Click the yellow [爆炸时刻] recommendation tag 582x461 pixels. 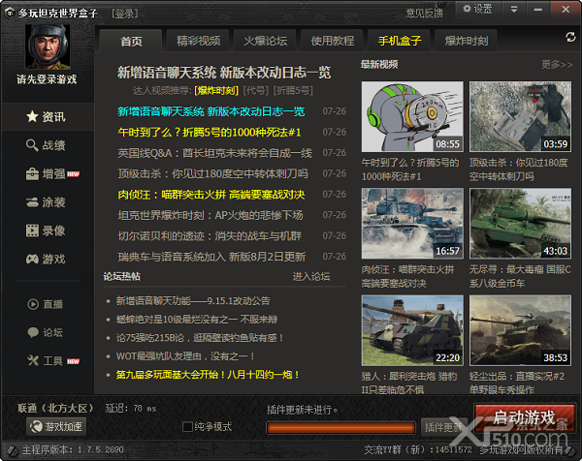pyautogui.click(x=216, y=90)
